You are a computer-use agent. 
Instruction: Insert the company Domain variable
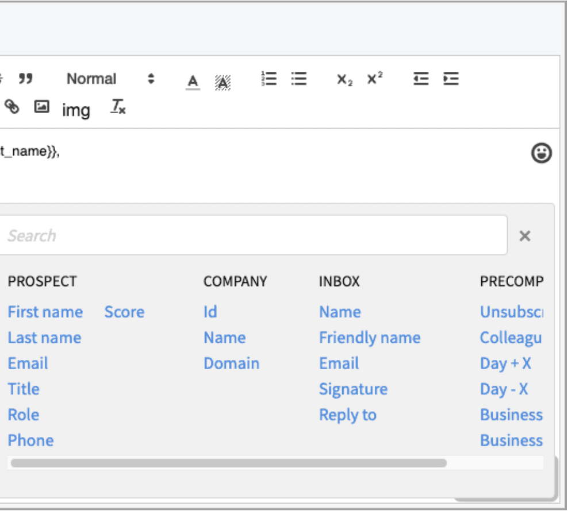pos(231,363)
